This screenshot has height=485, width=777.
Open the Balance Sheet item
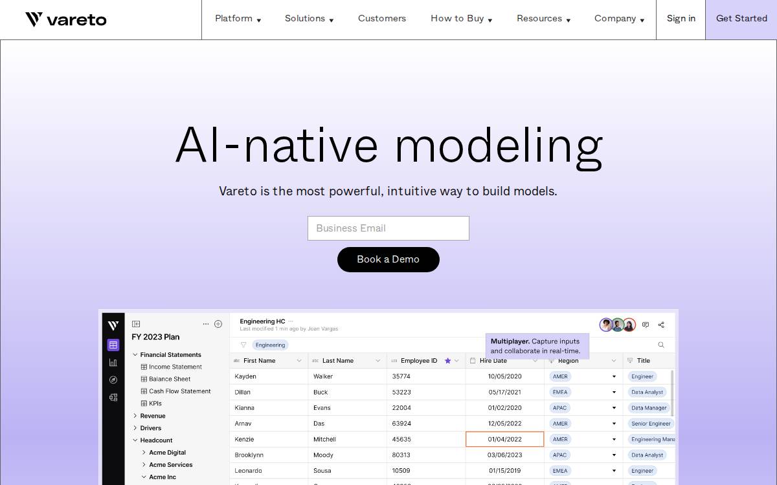pos(166,379)
